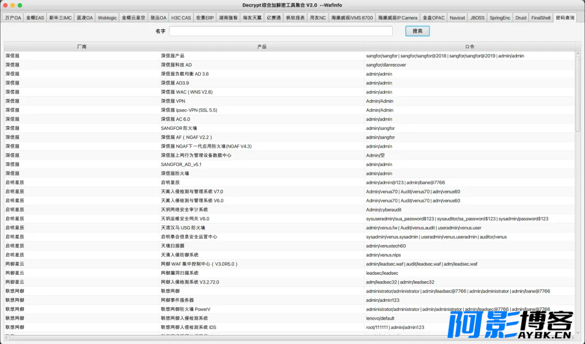585x344 pixels.
Task: Select the 深信服负载均衡 AD 3.6 row
Action: 289,74
